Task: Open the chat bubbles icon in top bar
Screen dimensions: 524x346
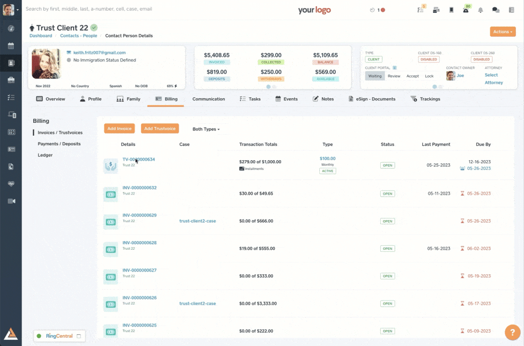Action: pyautogui.click(x=495, y=10)
